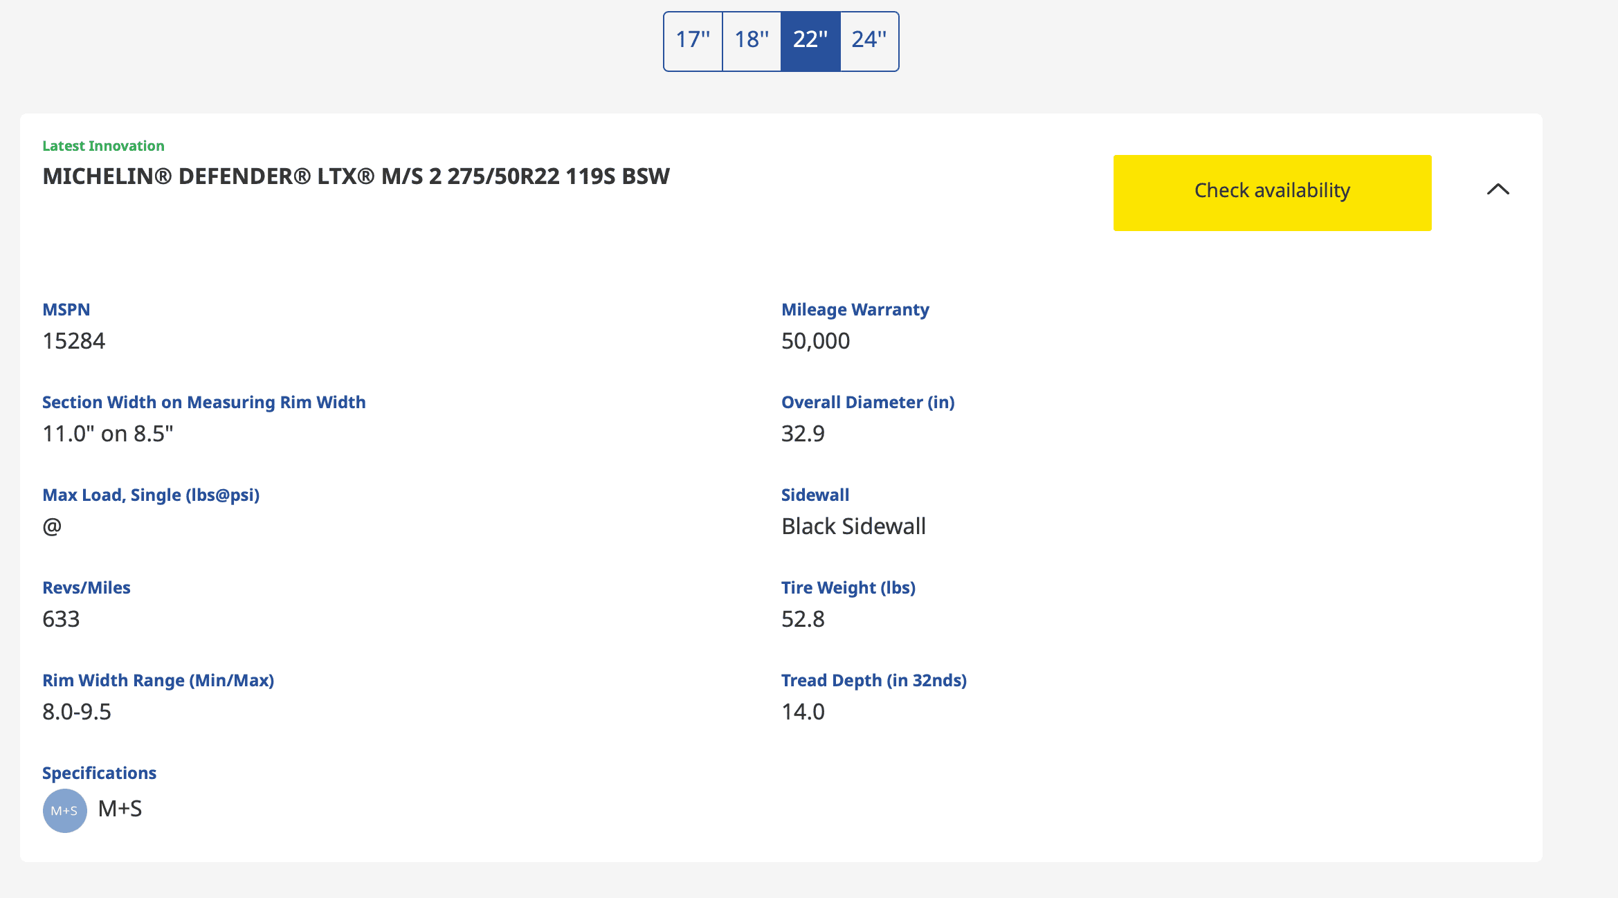Collapse the tire details with the chevron

click(1498, 190)
